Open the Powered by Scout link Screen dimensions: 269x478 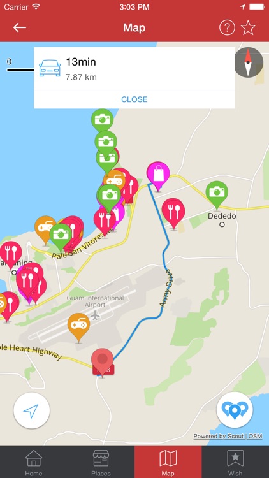[219, 436]
